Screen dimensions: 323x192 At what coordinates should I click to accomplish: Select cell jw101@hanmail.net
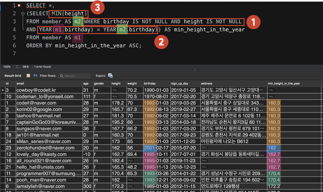(x=49, y=135)
